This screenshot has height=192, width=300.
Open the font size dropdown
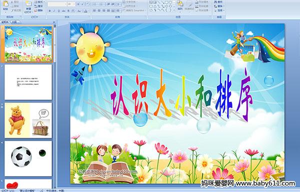[71, 4]
